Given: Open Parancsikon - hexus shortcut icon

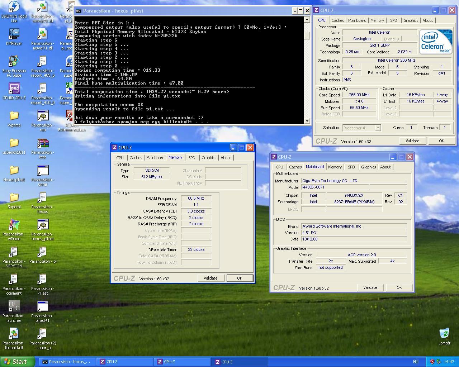Looking at the screenshot, I should click(43, 197).
